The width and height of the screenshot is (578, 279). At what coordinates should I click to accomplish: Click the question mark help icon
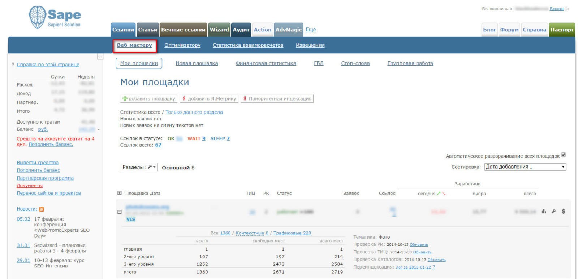pyautogui.click(x=13, y=65)
